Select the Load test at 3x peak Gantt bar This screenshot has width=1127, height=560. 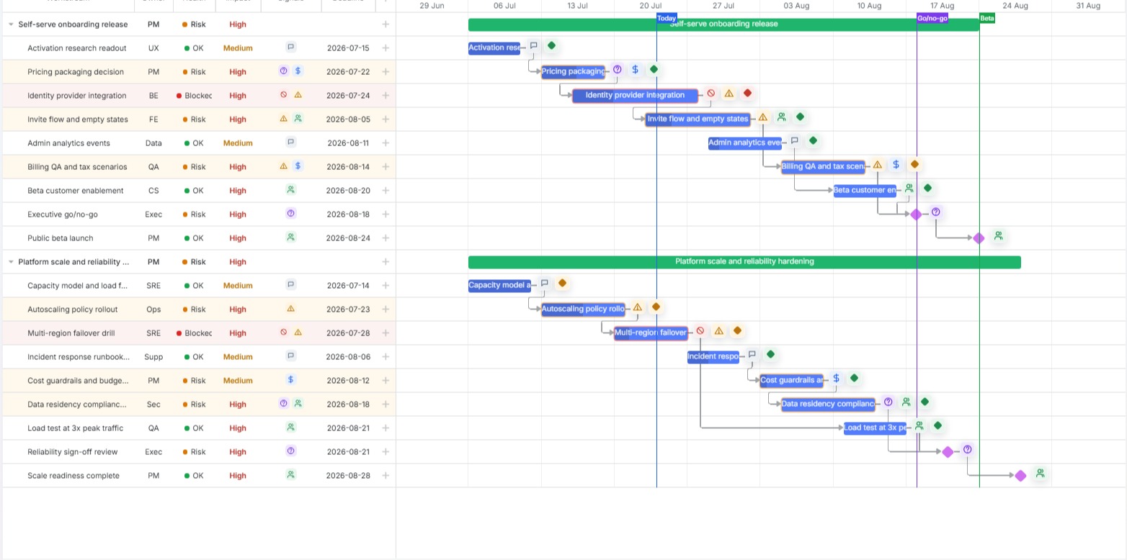coord(876,428)
